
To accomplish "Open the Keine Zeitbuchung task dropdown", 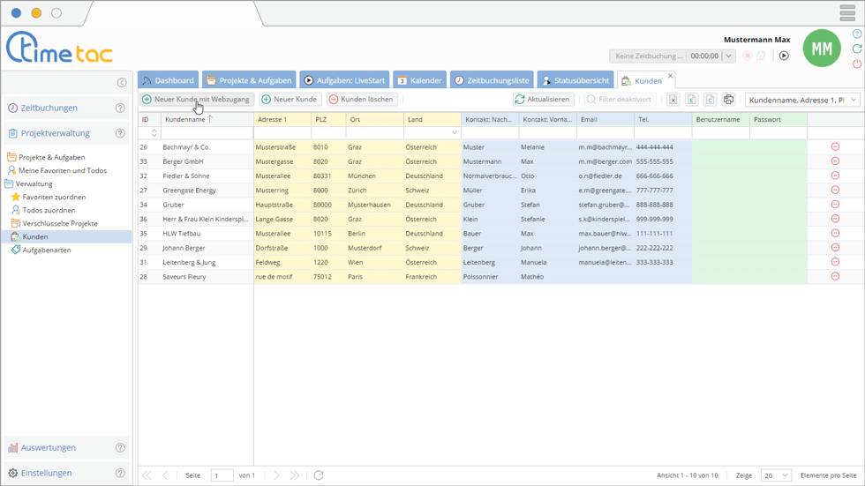I will [x=728, y=56].
